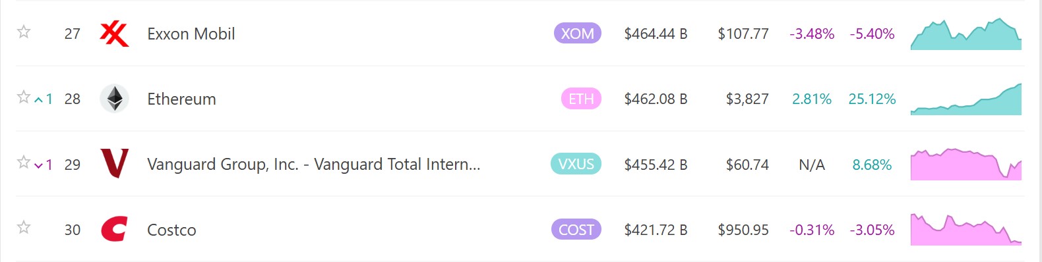Screen dimensions: 1042x262
Task: Click the ETH ticker badge
Action: tap(581, 99)
